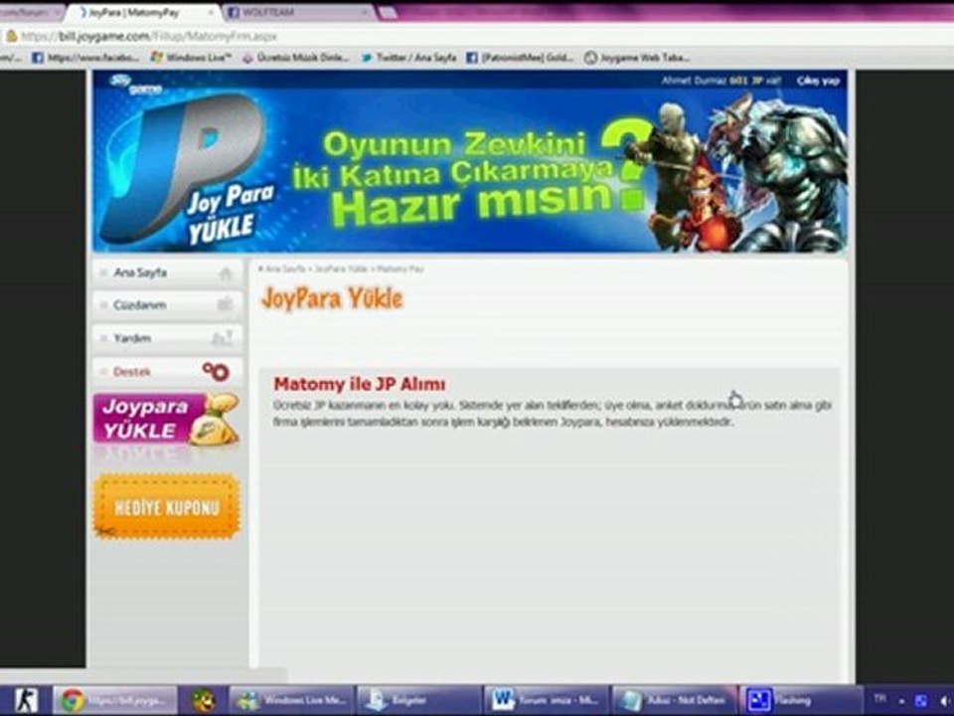
Task: Click the Matomy Pay breadcrumb text
Action: coord(400,268)
